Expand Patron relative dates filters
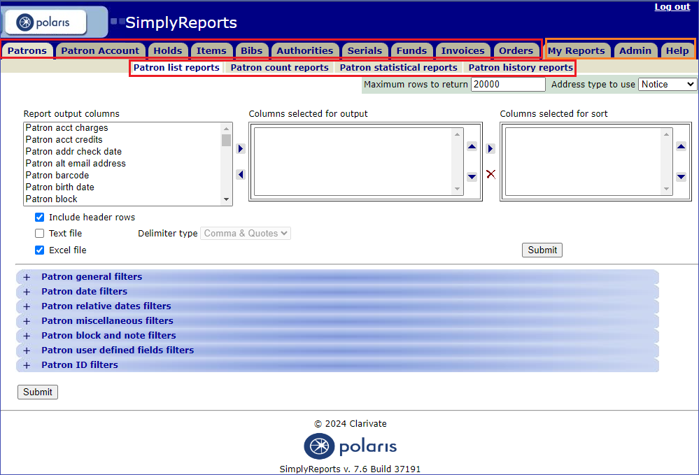Viewport: 699px width, 475px height. coord(27,306)
